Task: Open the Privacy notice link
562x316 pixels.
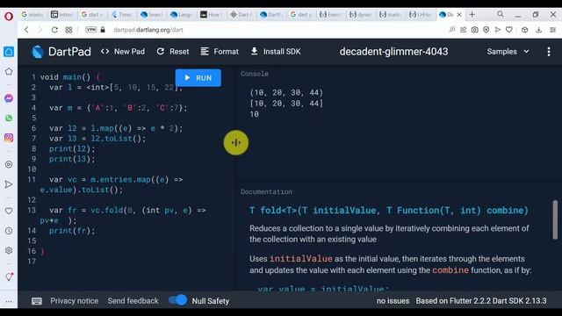Action: (x=74, y=301)
